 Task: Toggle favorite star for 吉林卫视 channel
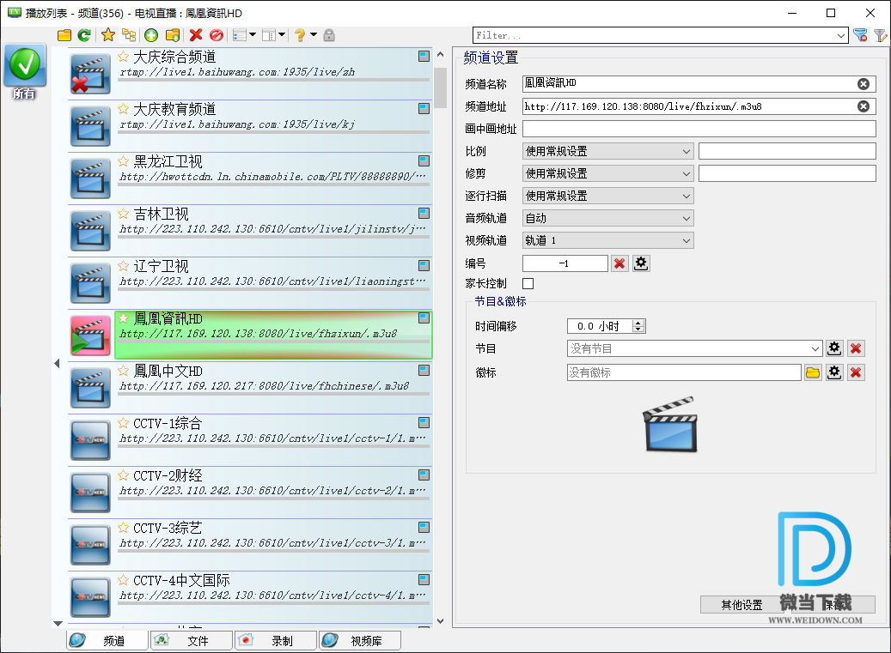tap(124, 214)
